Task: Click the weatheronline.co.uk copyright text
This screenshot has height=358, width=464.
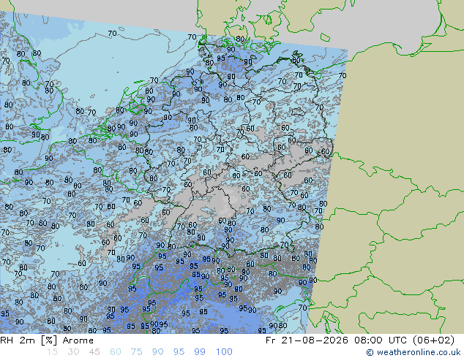Action: pos(414,352)
